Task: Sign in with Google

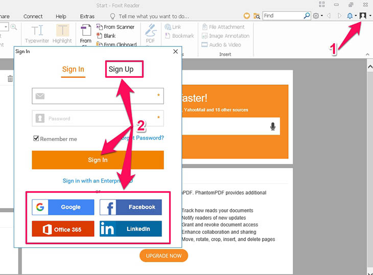Action: pyautogui.click(x=63, y=207)
